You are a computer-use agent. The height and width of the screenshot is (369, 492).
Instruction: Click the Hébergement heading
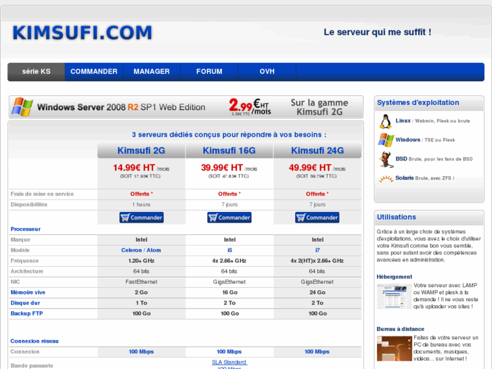[x=395, y=277]
